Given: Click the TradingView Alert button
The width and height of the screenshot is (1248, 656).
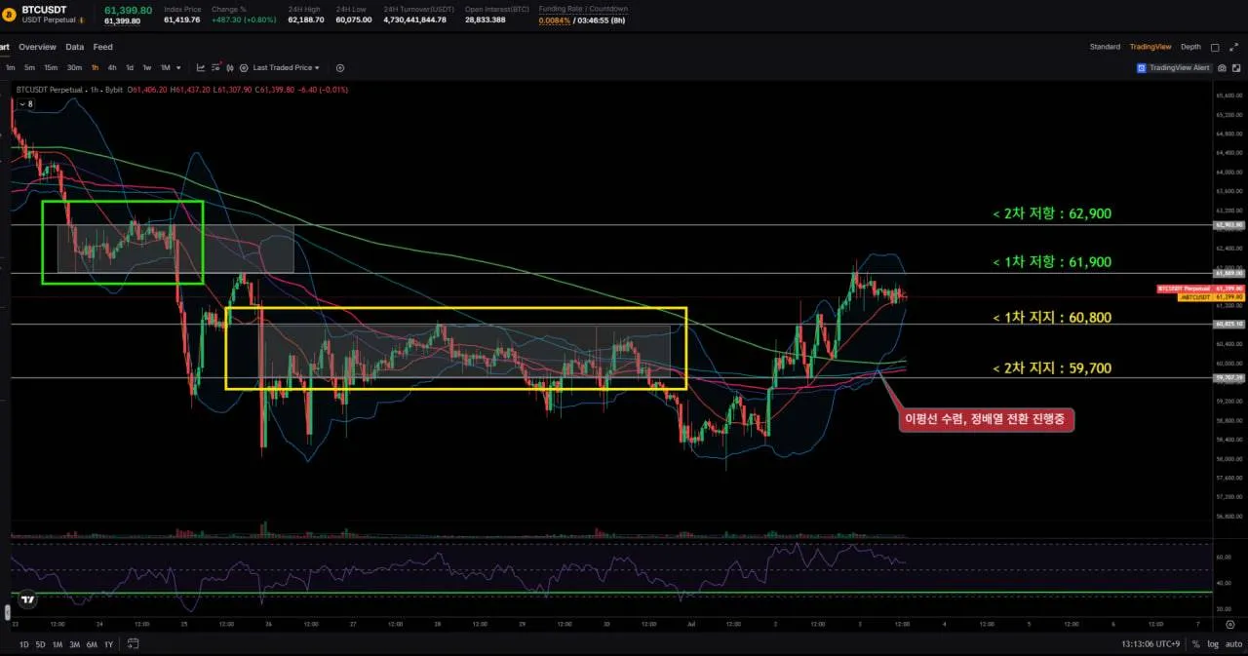Looking at the screenshot, I should (x=1173, y=68).
